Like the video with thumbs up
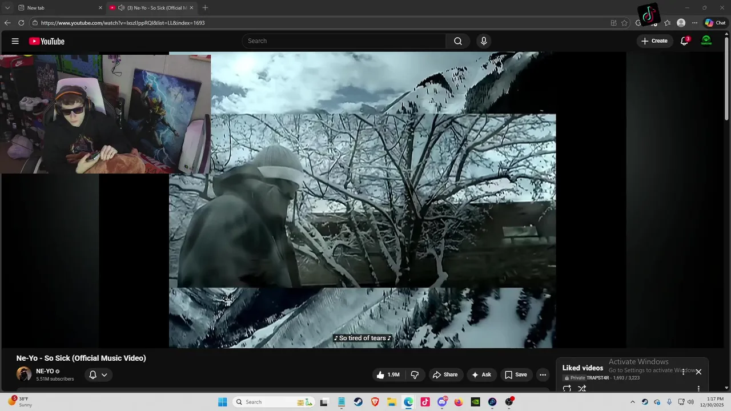 [x=388, y=375]
